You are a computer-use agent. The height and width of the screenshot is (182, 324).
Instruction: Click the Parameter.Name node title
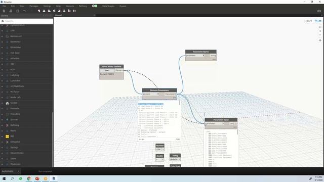[201, 52]
